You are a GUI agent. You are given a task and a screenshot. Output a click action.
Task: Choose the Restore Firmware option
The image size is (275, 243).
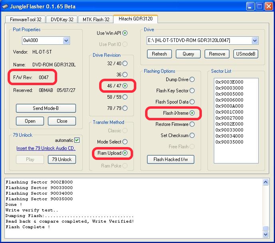[x=192, y=124]
